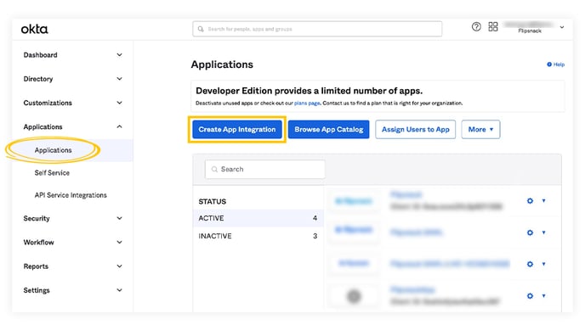The width and height of the screenshot is (585, 330).
Task: Filter by INACTIVE status
Action: (258, 236)
